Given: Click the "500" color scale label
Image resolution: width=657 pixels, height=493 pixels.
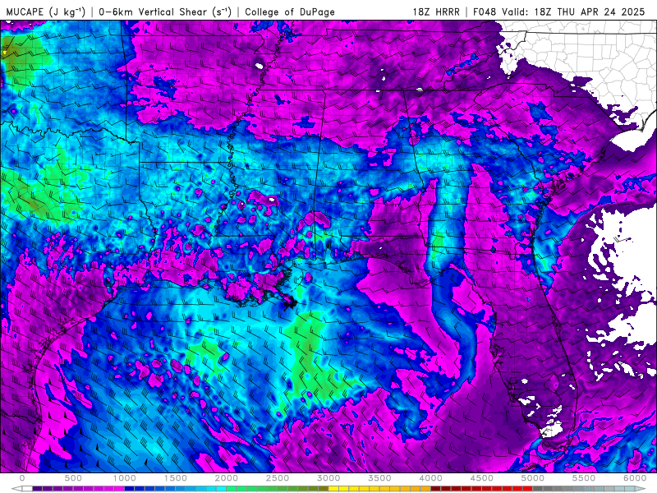Looking at the screenshot, I should (73, 478).
